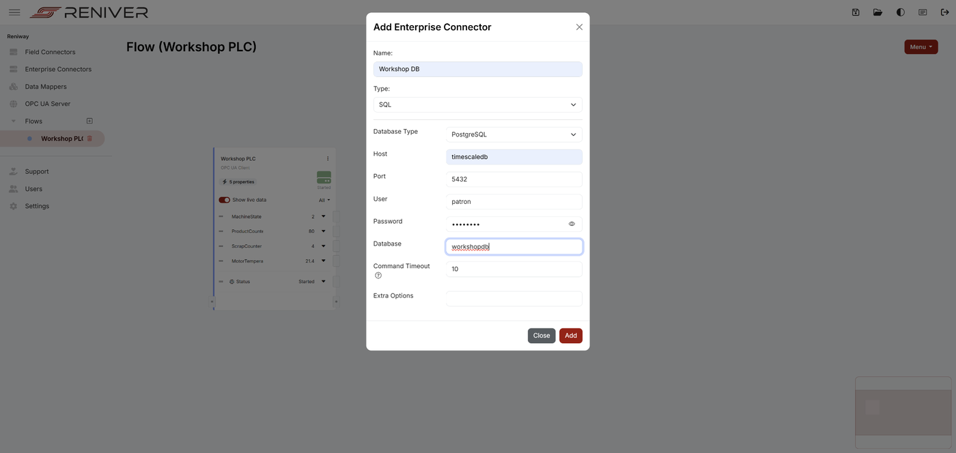Image resolution: width=956 pixels, height=453 pixels.
Task: Click the save icon in the header
Action: [855, 12]
